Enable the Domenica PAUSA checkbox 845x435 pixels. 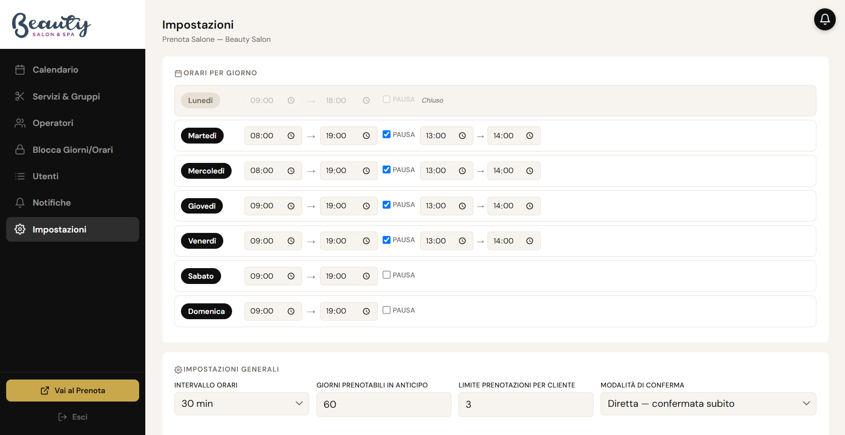(x=387, y=310)
